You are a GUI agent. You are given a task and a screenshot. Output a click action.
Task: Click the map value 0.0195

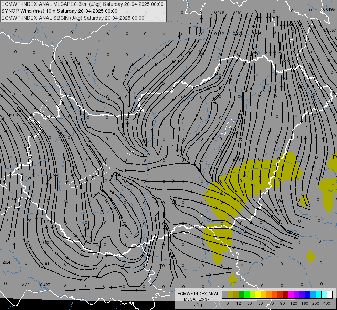329,9
